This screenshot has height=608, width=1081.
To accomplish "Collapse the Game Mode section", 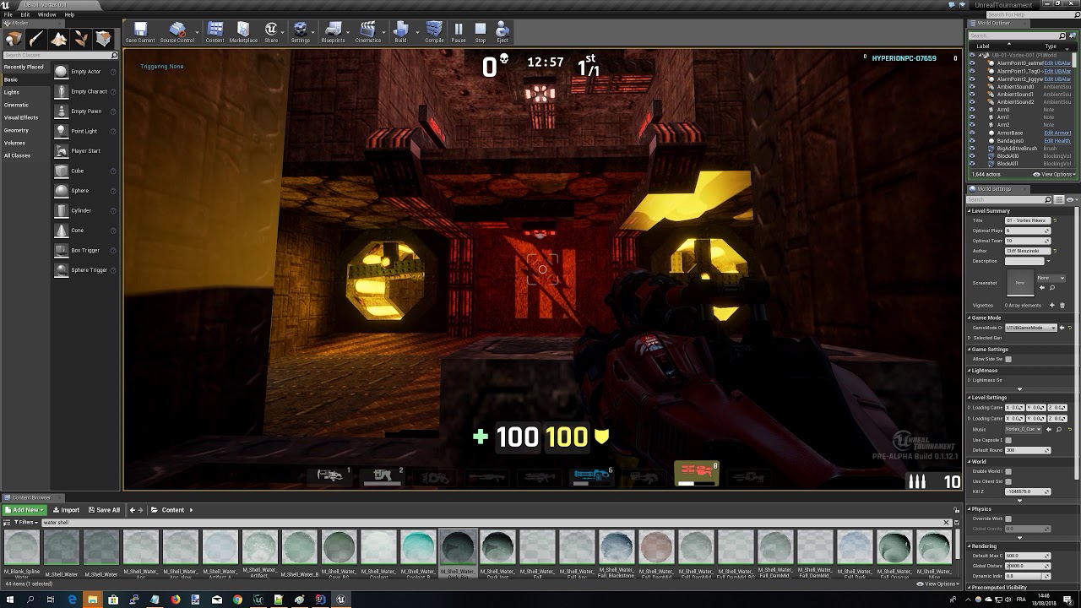I will tap(970, 318).
